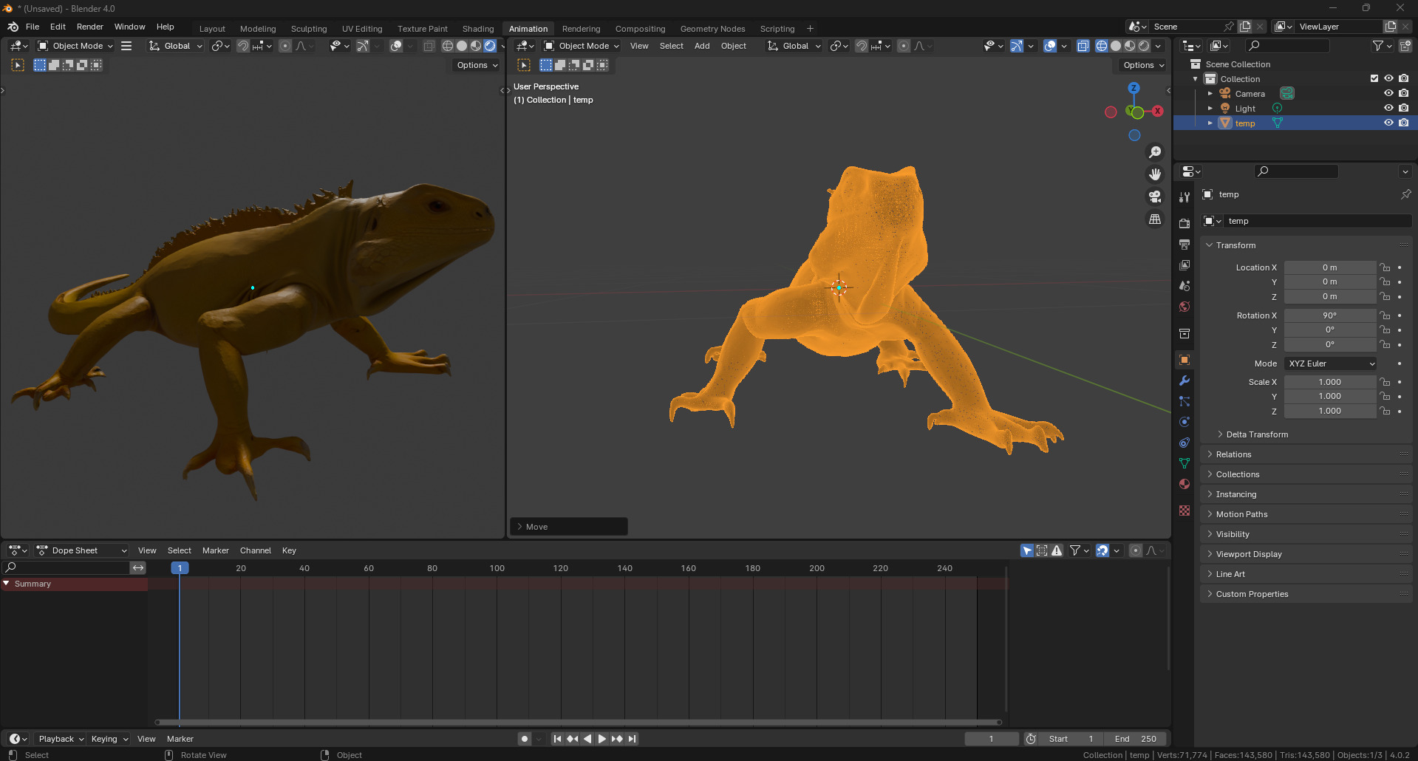This screenshot has width=1418, height=761.
Task: Open the Object Mode dropdown in right viewport
Action: (581, 46)
